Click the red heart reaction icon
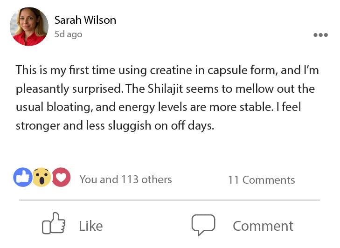Viewport: 340px width, 248px height. pyautogui.click(x=61, y=177)
